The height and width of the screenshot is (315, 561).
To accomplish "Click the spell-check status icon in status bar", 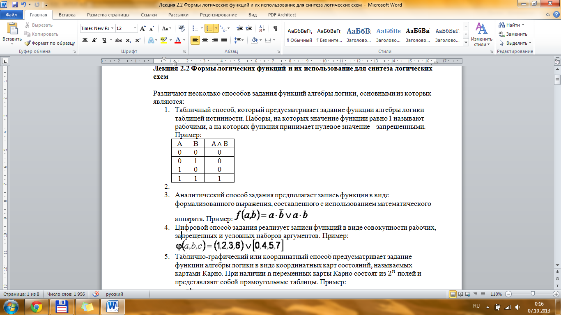I will point(96,294).
